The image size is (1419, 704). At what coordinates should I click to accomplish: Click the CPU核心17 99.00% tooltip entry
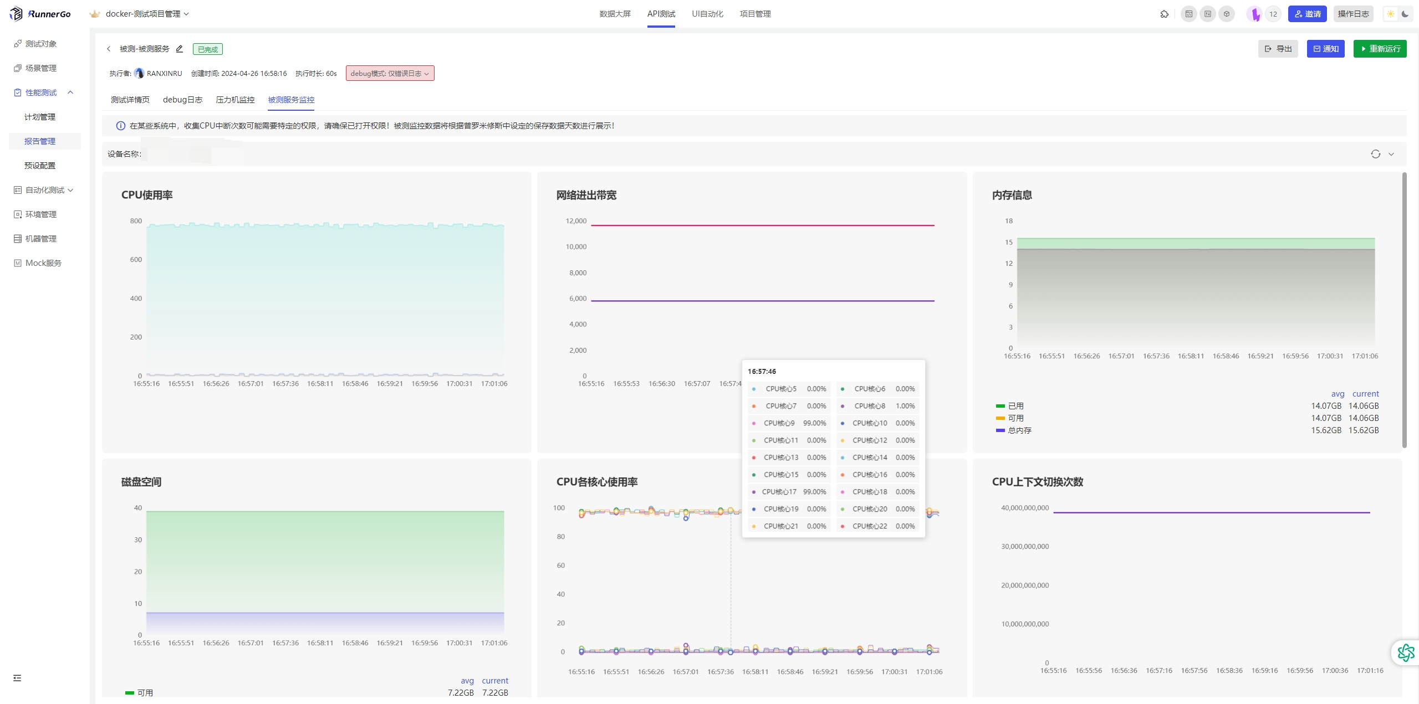pos(789,492)
